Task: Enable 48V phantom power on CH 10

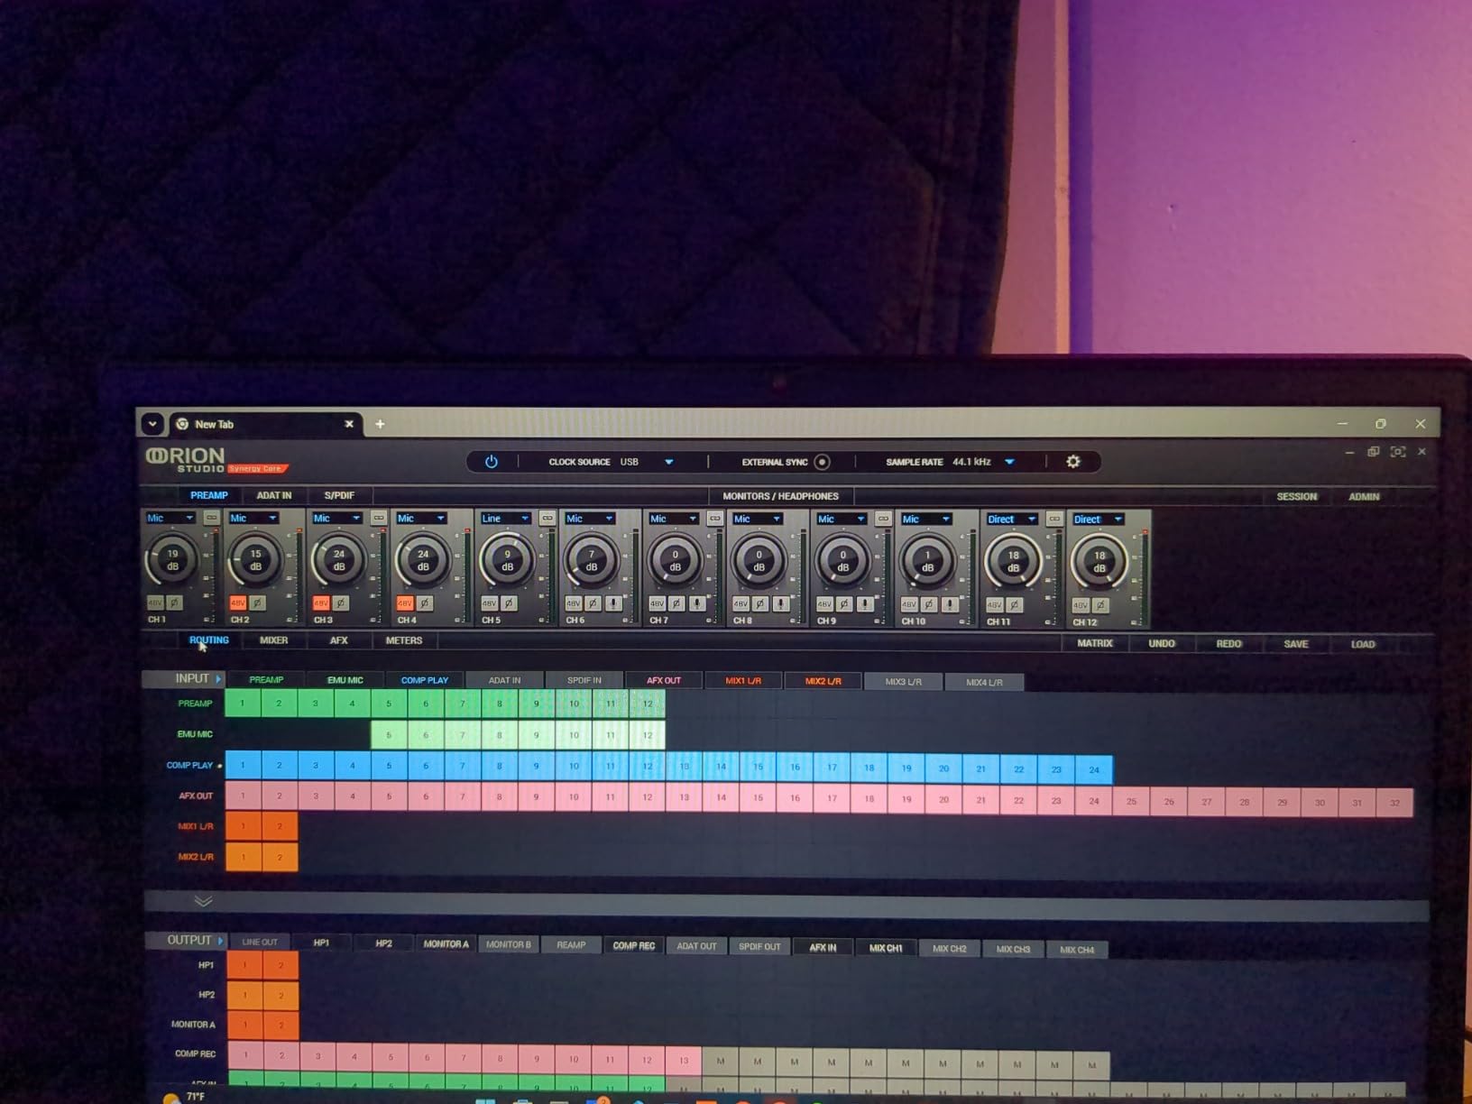Action: (909, 605)
